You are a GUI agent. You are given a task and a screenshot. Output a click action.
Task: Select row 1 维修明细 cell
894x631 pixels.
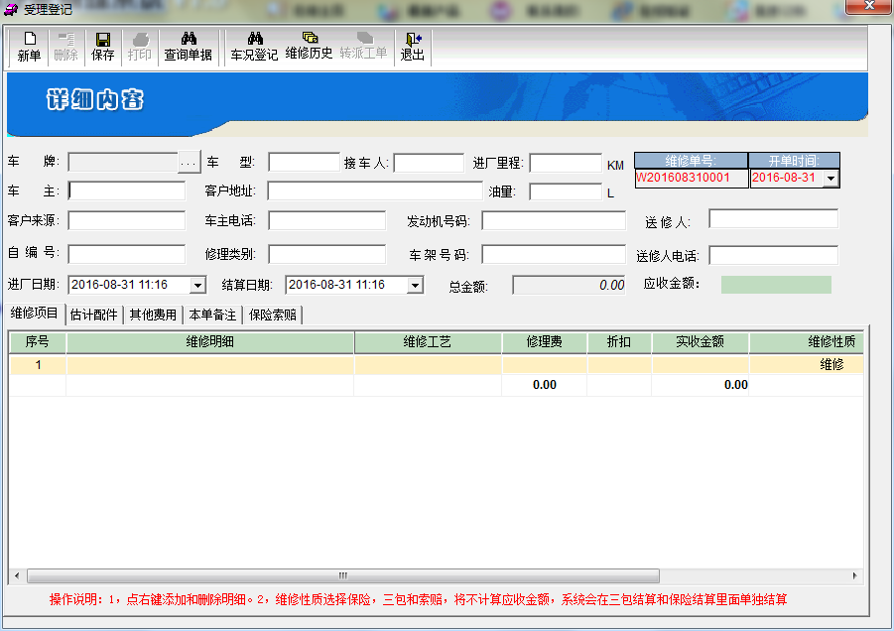coord(210,365)
